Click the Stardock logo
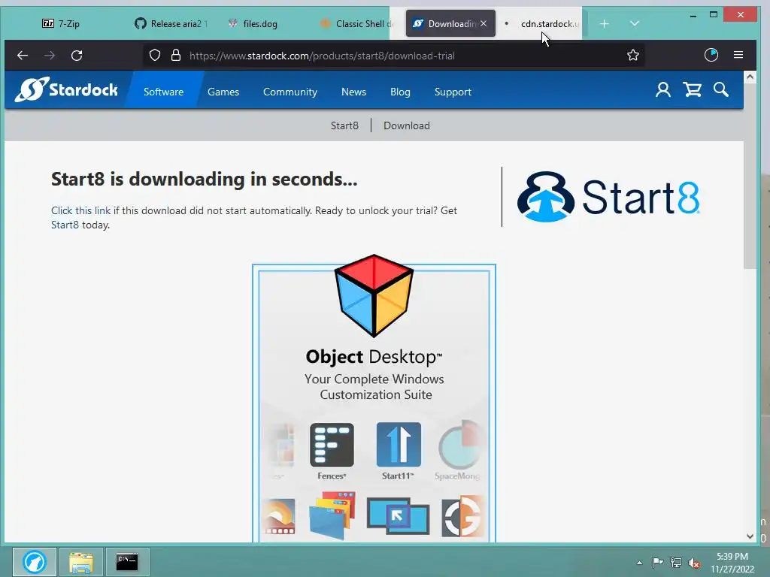Image resolution: width=770 pixels, height=577 pixels. [66, 90]
